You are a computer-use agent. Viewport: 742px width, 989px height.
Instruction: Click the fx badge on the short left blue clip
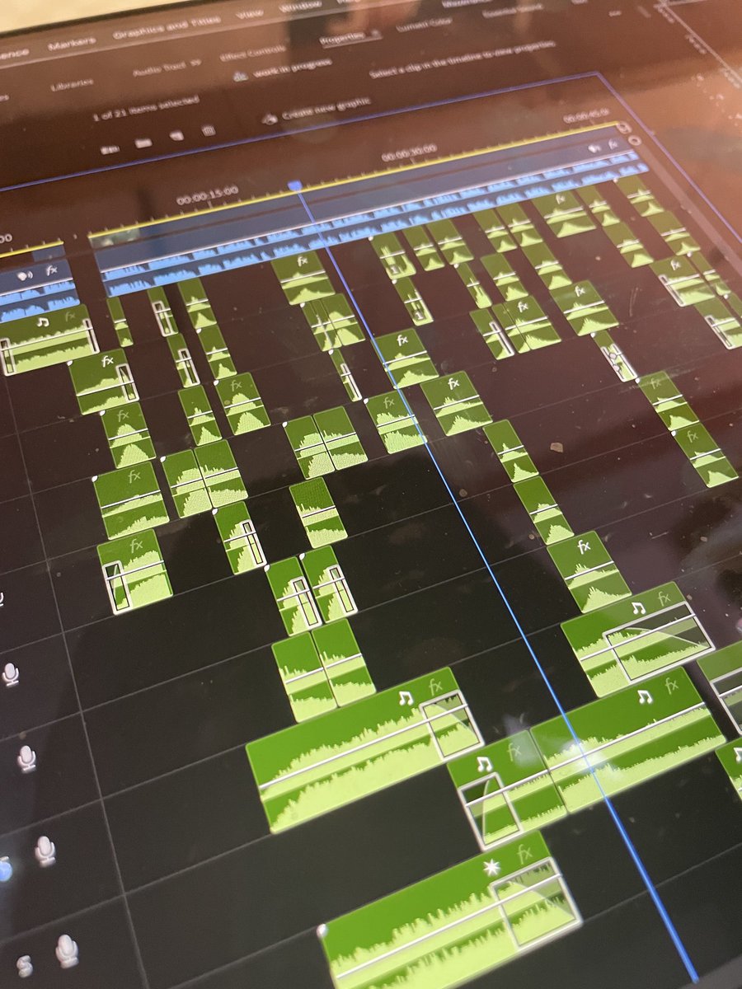(x=52, y=271)
